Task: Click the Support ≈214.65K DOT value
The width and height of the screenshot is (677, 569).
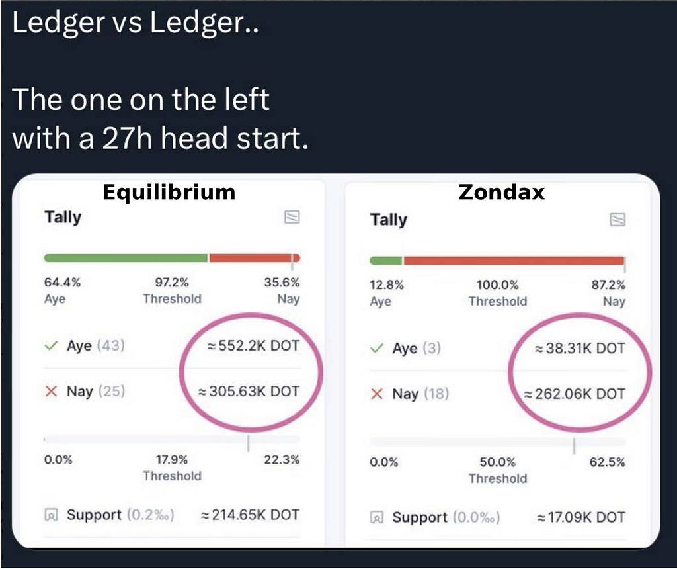Action: click(x=250, y=515)
